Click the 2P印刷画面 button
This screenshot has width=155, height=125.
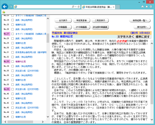point(82,27)
